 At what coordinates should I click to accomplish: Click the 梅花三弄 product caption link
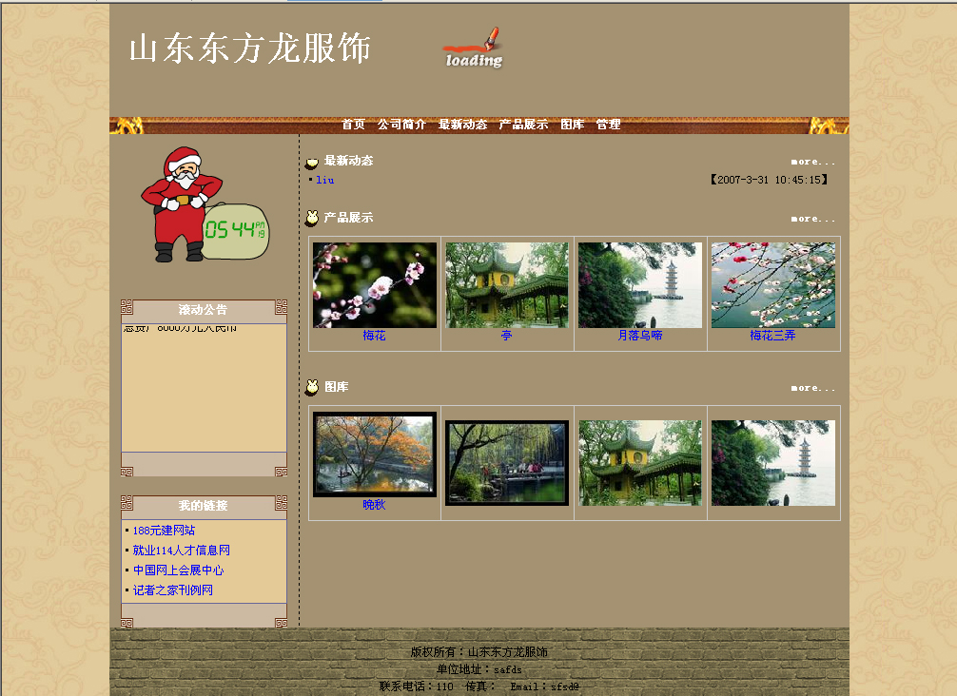[772, 336]
